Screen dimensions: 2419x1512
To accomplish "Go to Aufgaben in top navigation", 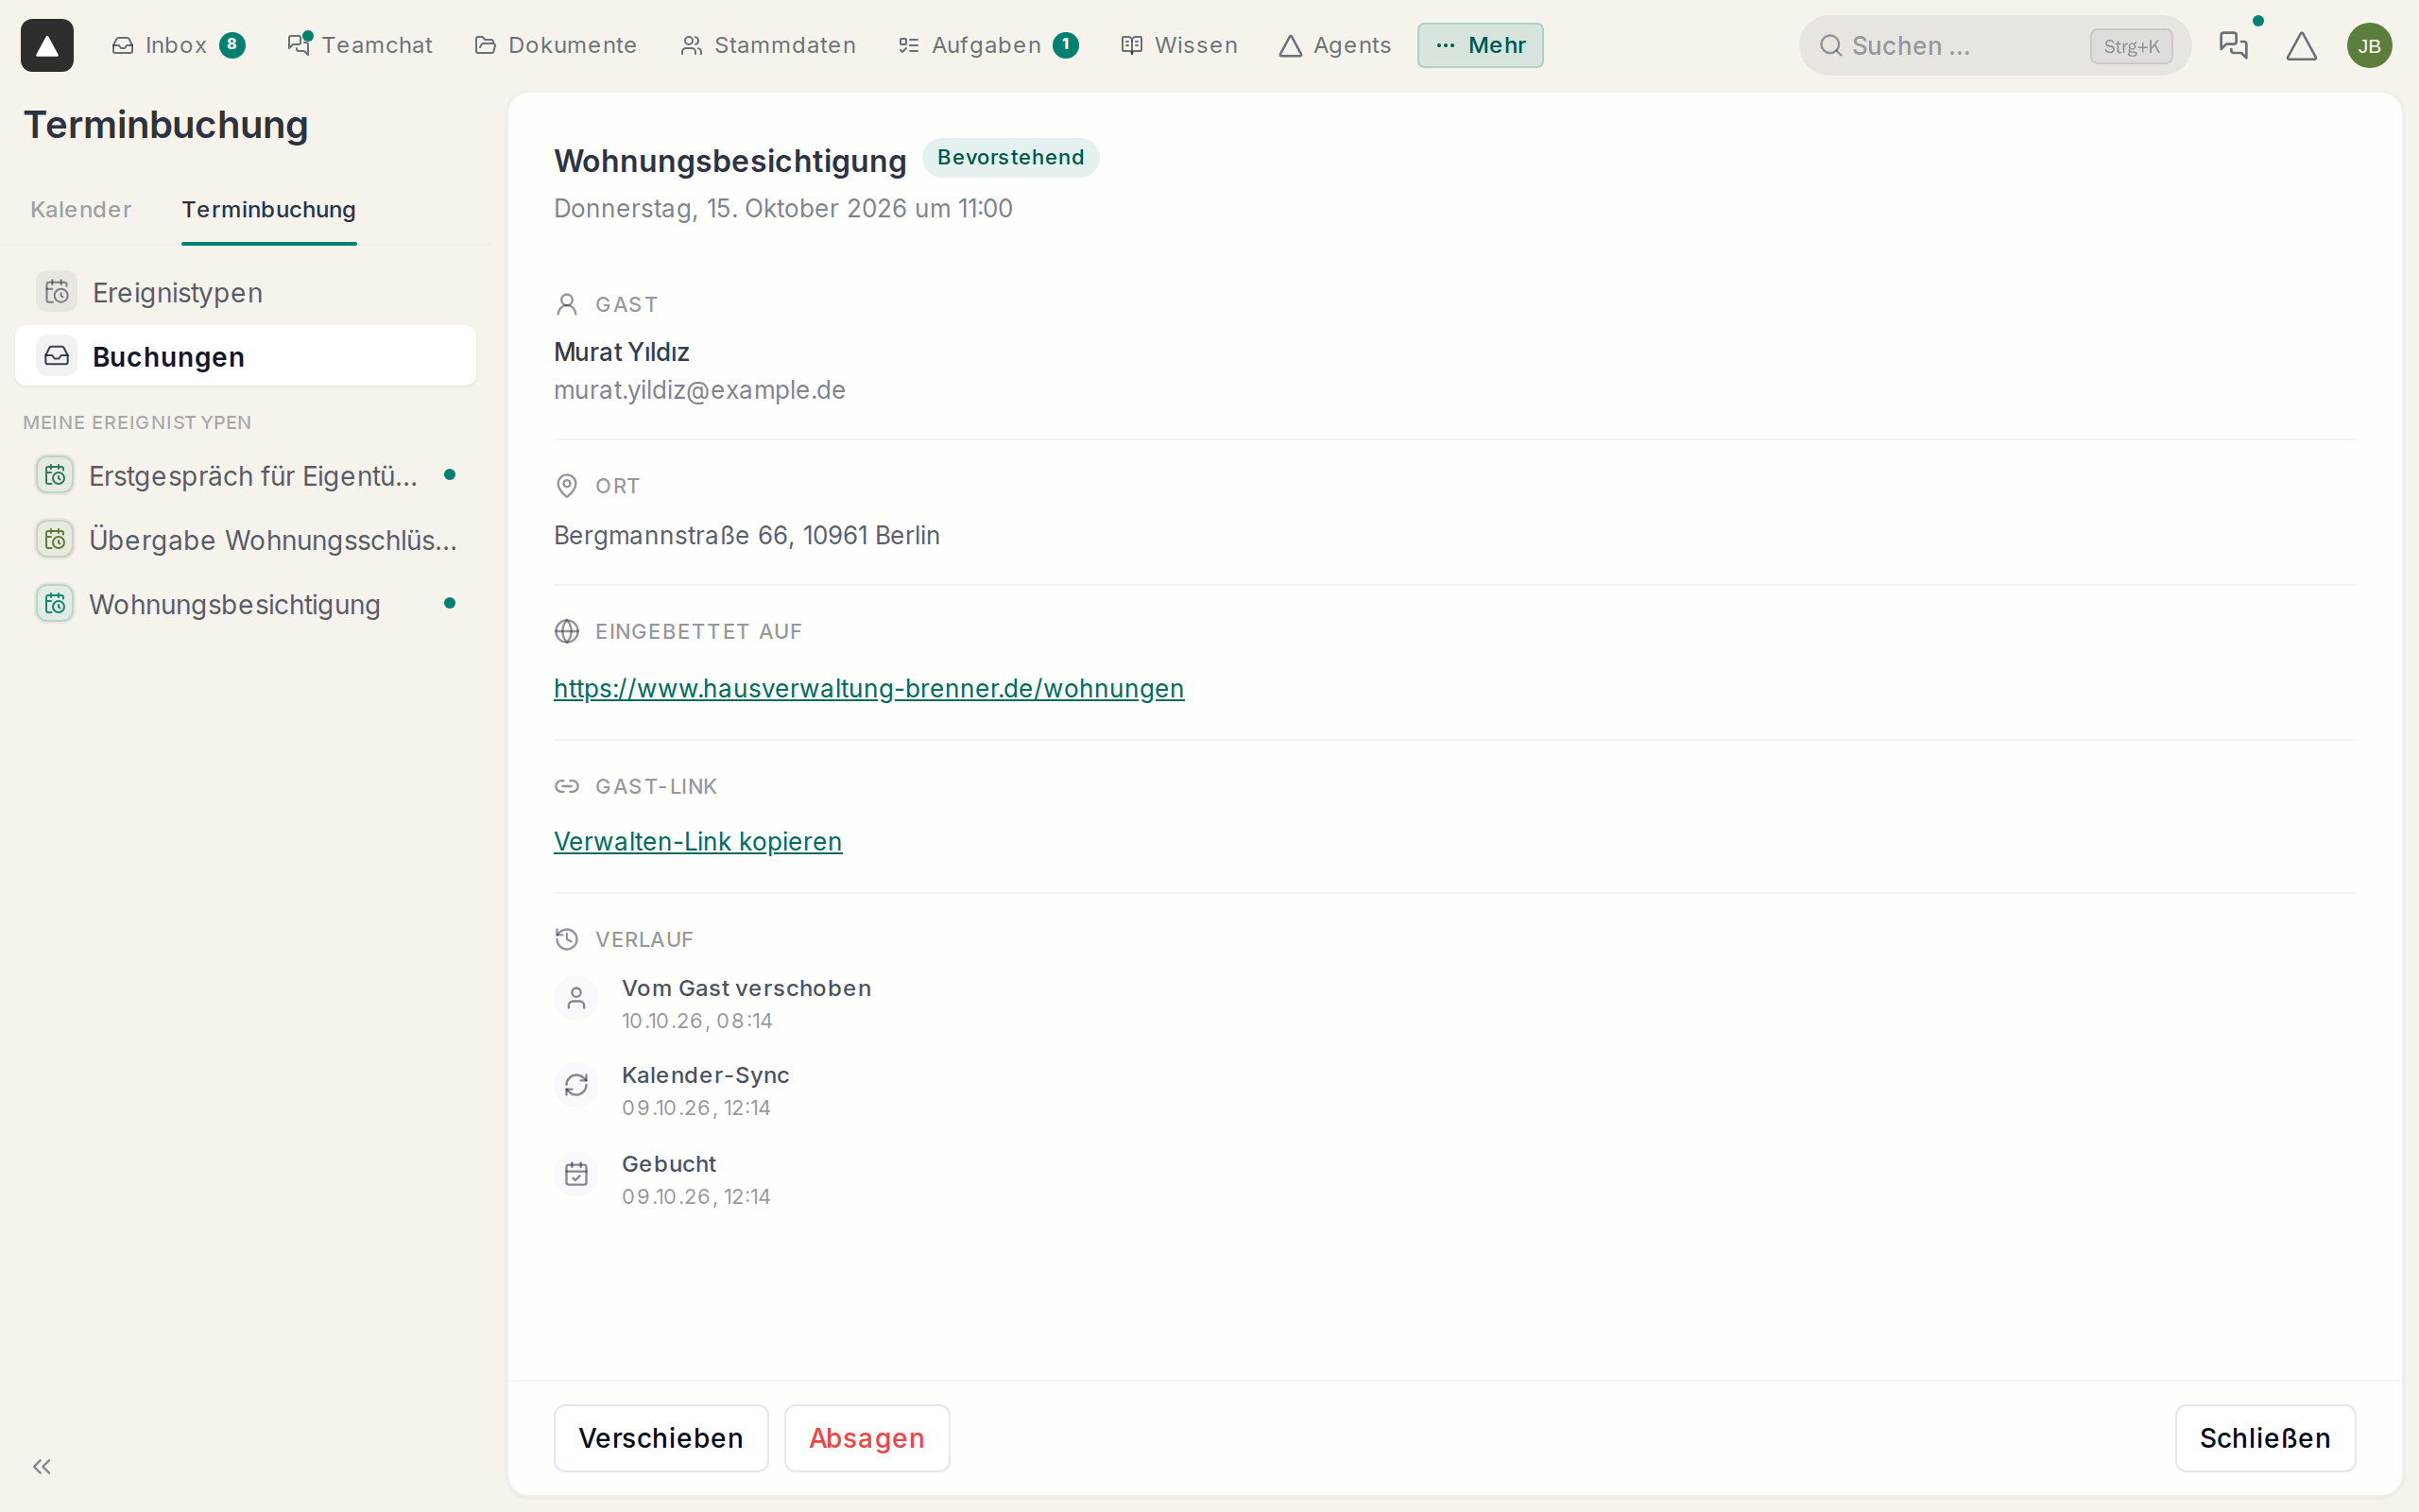I will click(987, 45).
